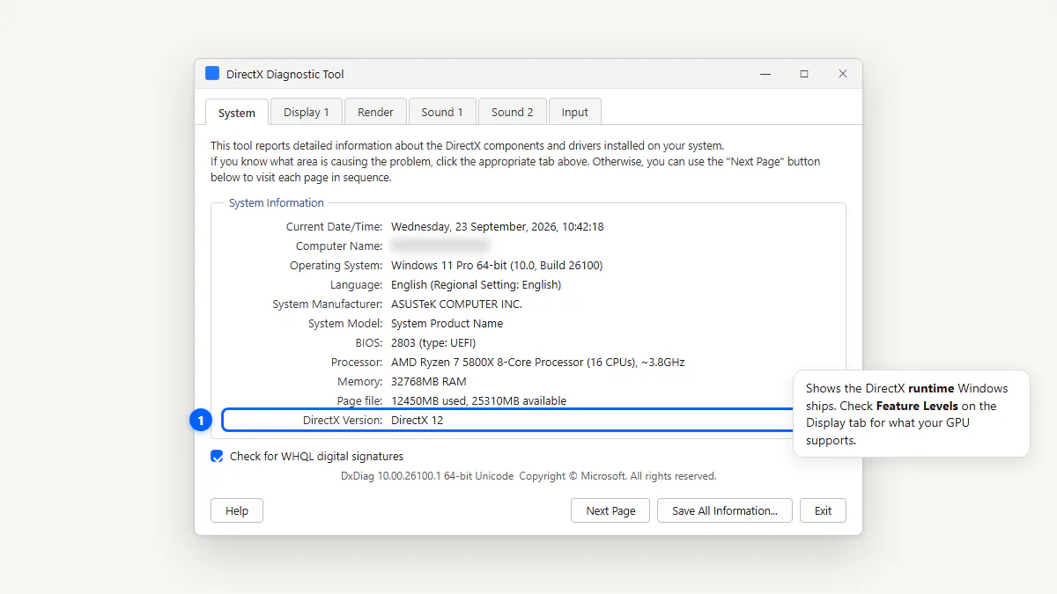
Task: Click the BIOS 2803 UEFI value
Action: coord(433,342)
